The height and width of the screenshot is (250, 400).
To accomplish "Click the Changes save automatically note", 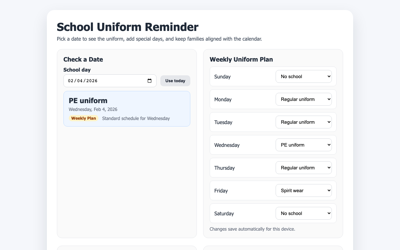I will tap(252, 229).
